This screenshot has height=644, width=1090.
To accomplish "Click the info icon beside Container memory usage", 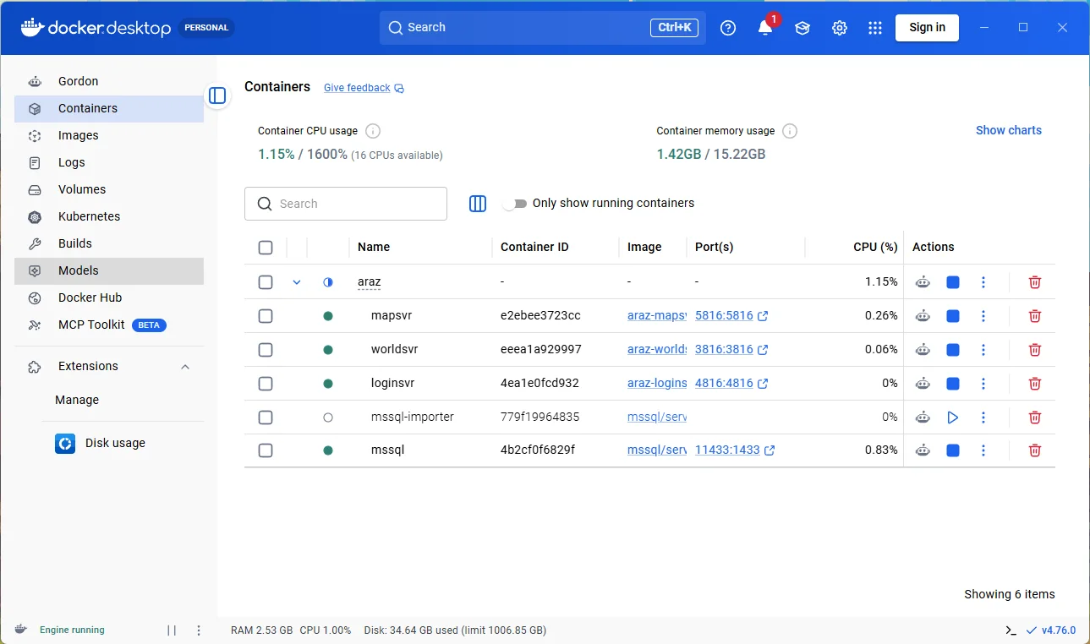I will tap(790, 131).
